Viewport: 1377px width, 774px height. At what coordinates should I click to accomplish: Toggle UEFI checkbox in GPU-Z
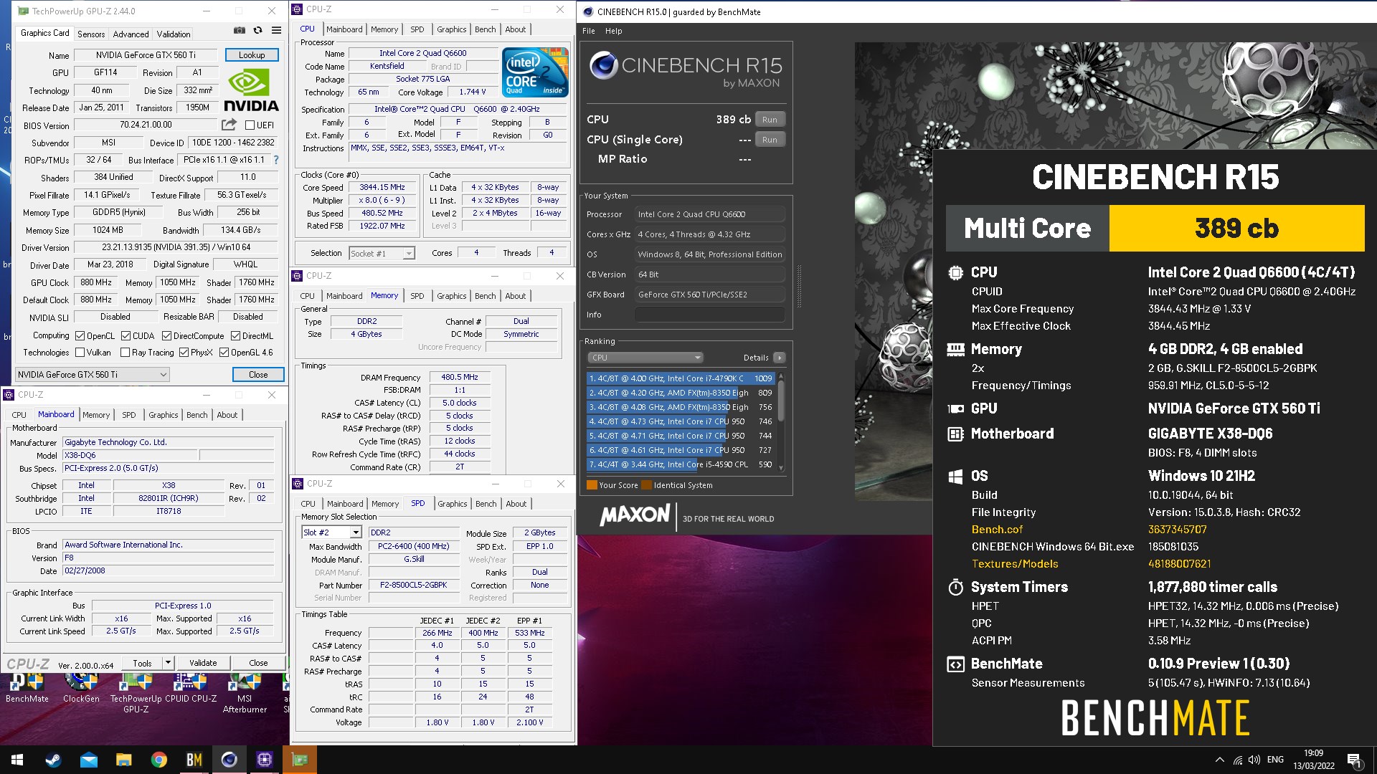(250, 125)
